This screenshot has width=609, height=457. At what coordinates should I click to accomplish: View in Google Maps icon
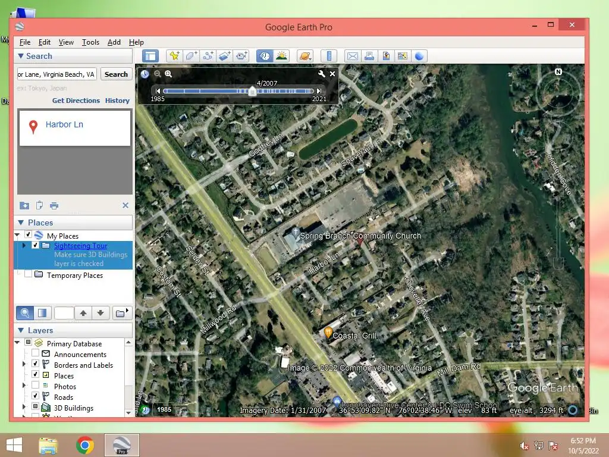tap(403, 56)
